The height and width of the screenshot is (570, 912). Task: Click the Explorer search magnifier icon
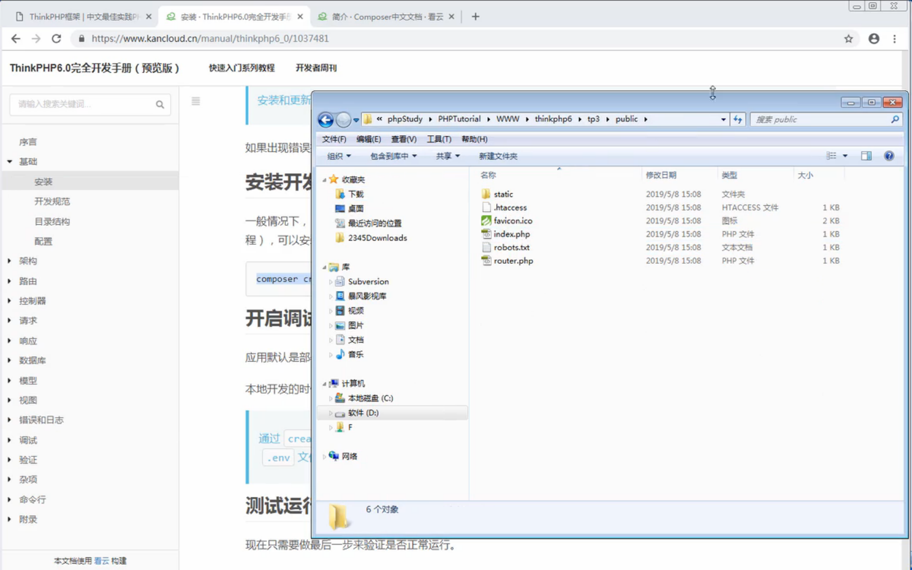[895, 119]
